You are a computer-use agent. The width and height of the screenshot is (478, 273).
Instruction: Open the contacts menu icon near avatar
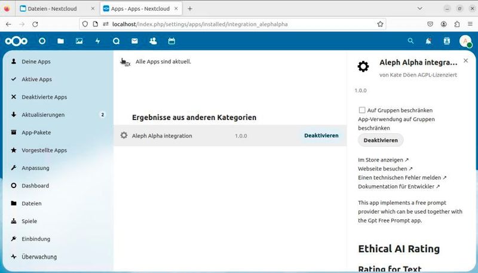(x=446, y=41)
